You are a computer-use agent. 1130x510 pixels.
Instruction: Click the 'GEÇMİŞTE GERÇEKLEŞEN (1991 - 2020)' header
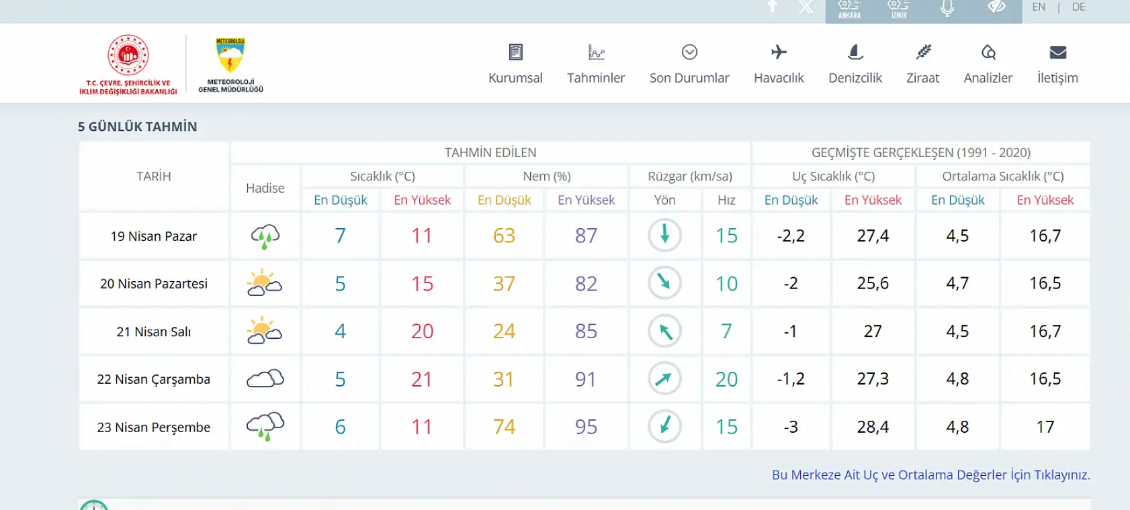tap(921, 152)
